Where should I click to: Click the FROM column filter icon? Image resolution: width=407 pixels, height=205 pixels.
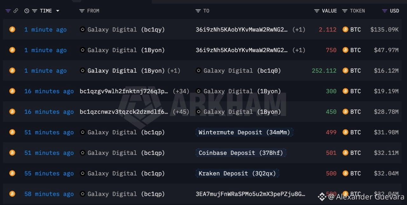(82, 11)
